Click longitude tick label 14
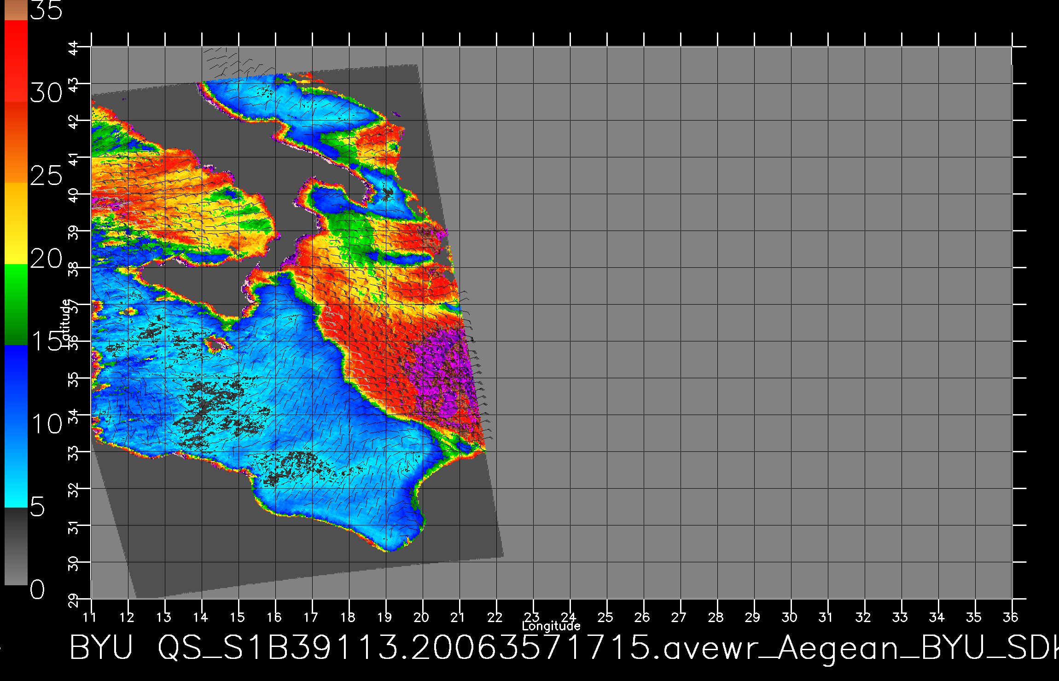 (x=200, y=617)
